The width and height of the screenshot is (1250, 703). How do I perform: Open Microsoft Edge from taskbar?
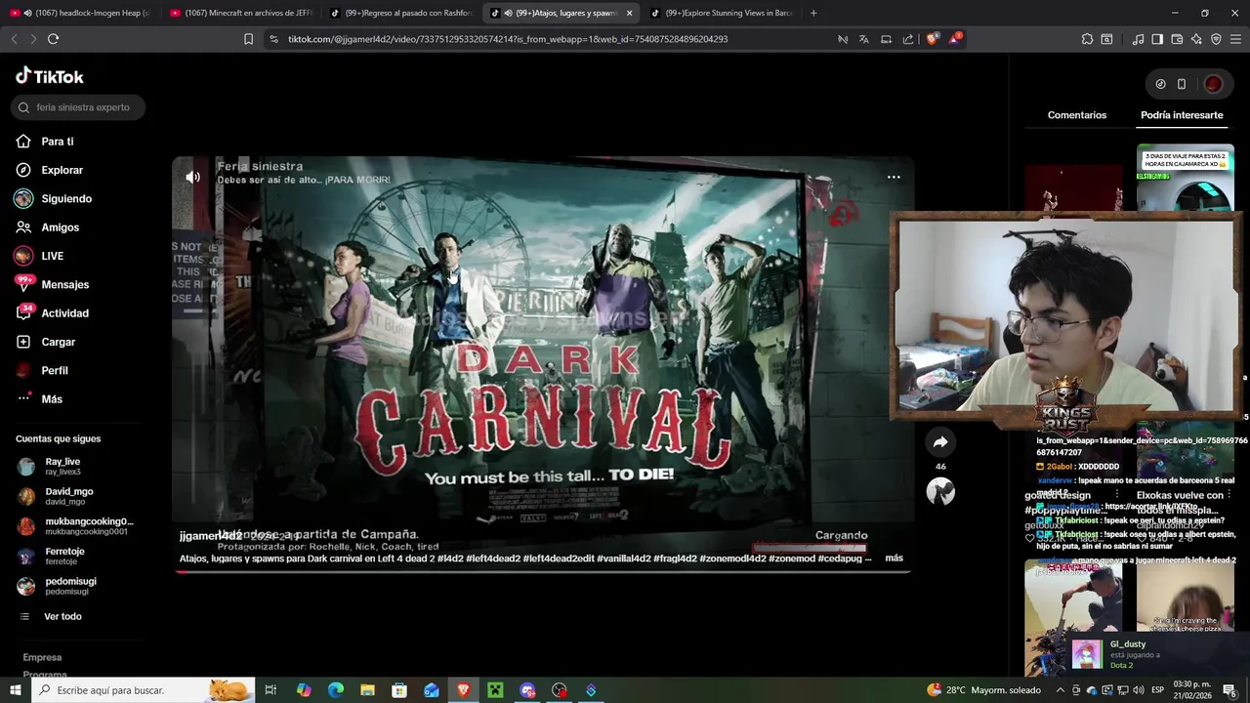(x=336, y=690)
